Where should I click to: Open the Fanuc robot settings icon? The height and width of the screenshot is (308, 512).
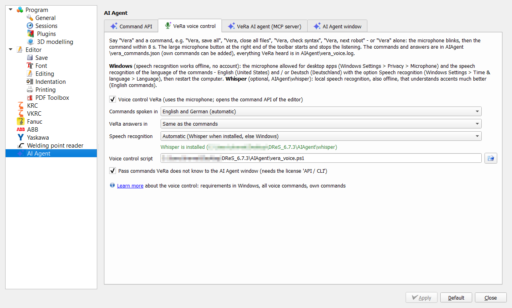coord(21,122)
